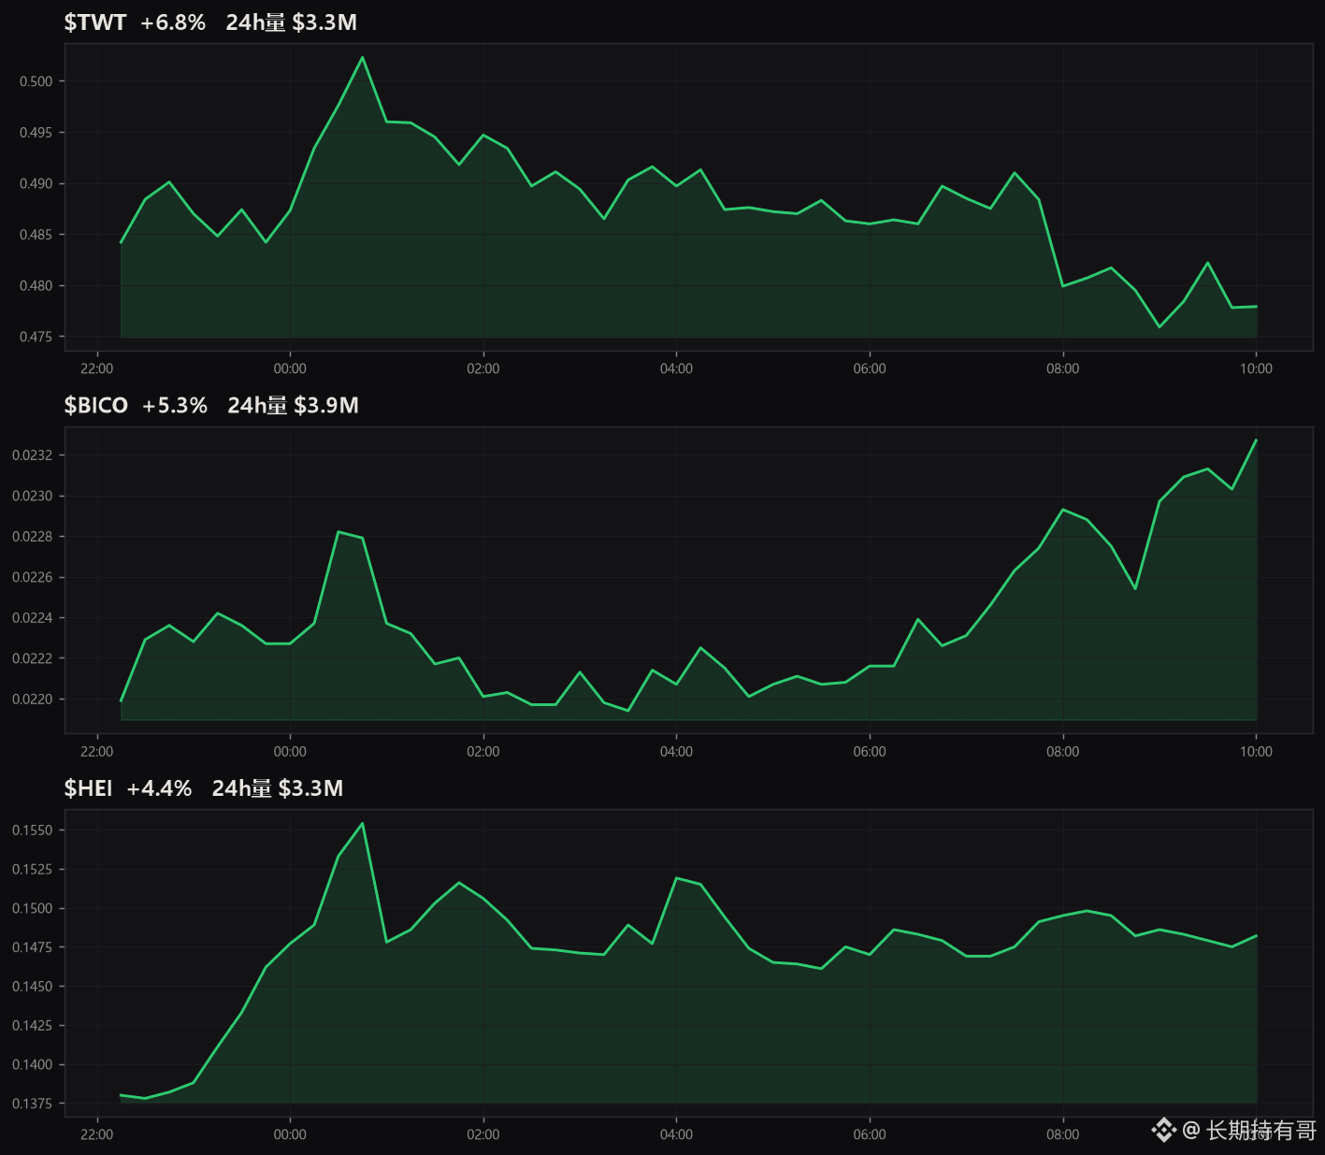Select the 0.480 price label on TWT axis
Image resolution: width=1325 pixels, height=1155 pixels.
coord(36,286)
